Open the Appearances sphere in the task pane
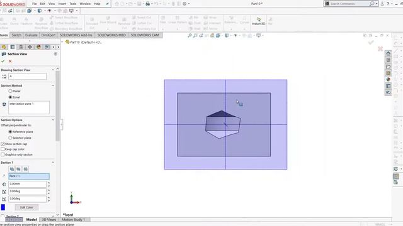Image resolution: width=403 pixels, height=226 pixels. 388,80
